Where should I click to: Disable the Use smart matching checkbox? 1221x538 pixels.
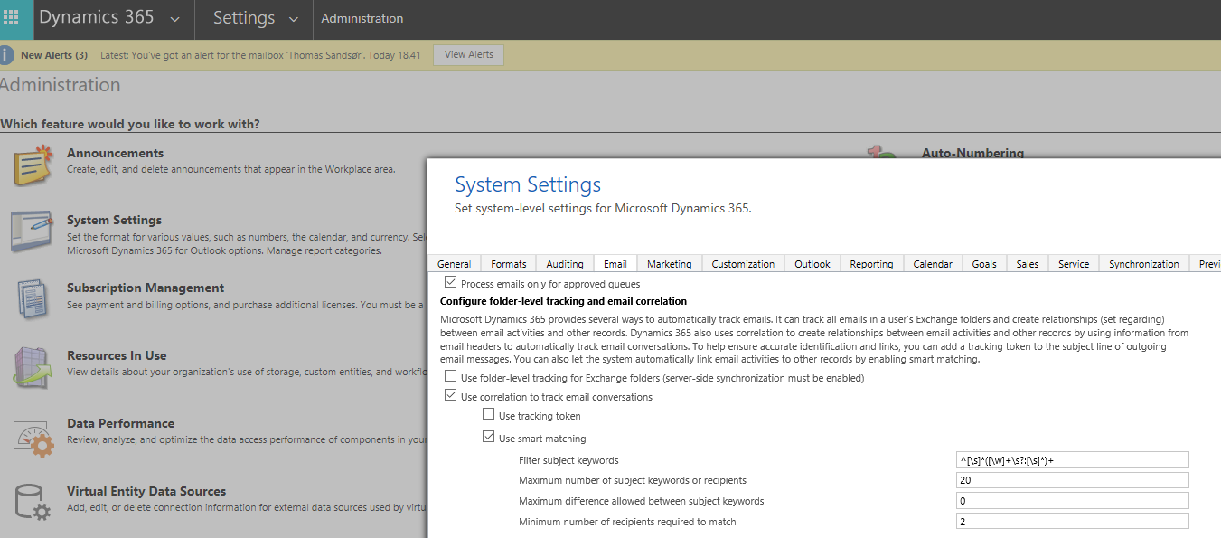488,436
